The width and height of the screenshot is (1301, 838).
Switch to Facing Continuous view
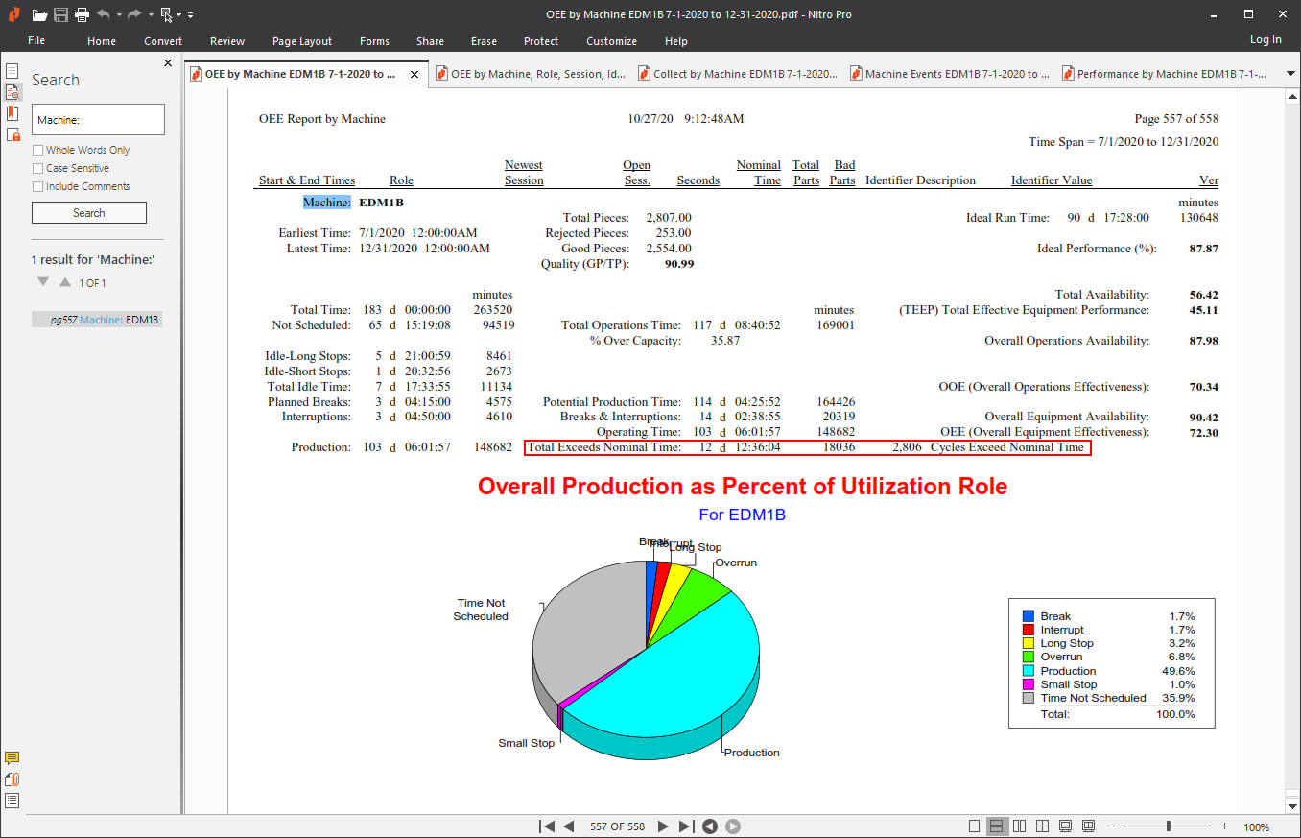tap(1043, 826)
